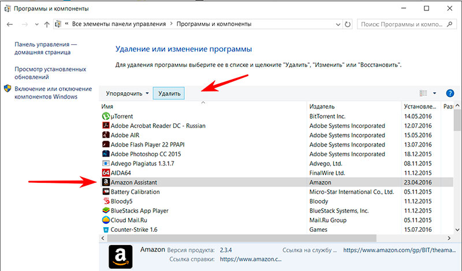Click Программы и компоненты breadcrumb
The image size is (462, 271).
pos(214,24)
